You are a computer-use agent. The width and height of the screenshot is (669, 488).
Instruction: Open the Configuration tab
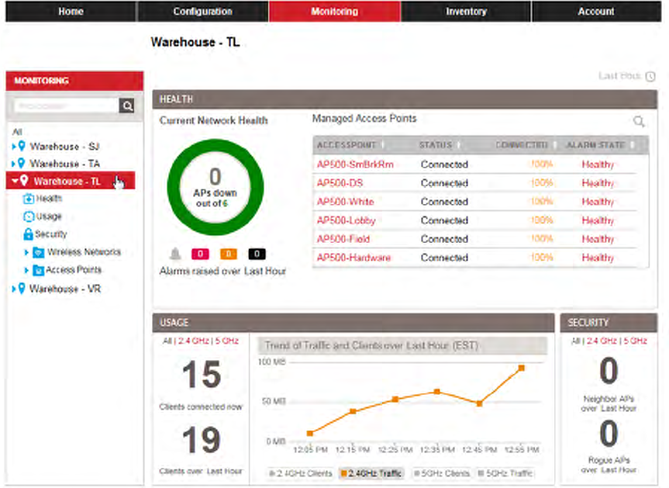(x=202, y=12)
